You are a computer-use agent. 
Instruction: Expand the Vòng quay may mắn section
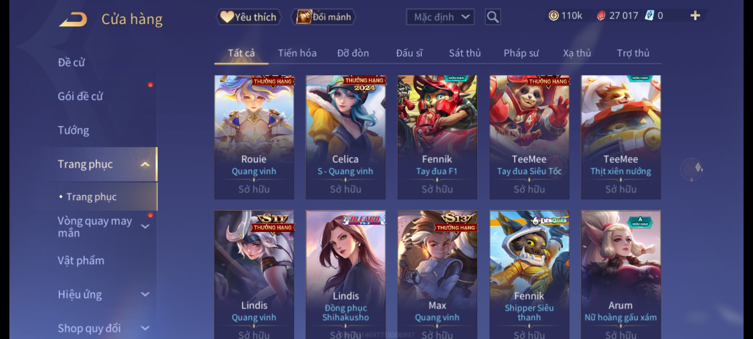tap(145, 226)
